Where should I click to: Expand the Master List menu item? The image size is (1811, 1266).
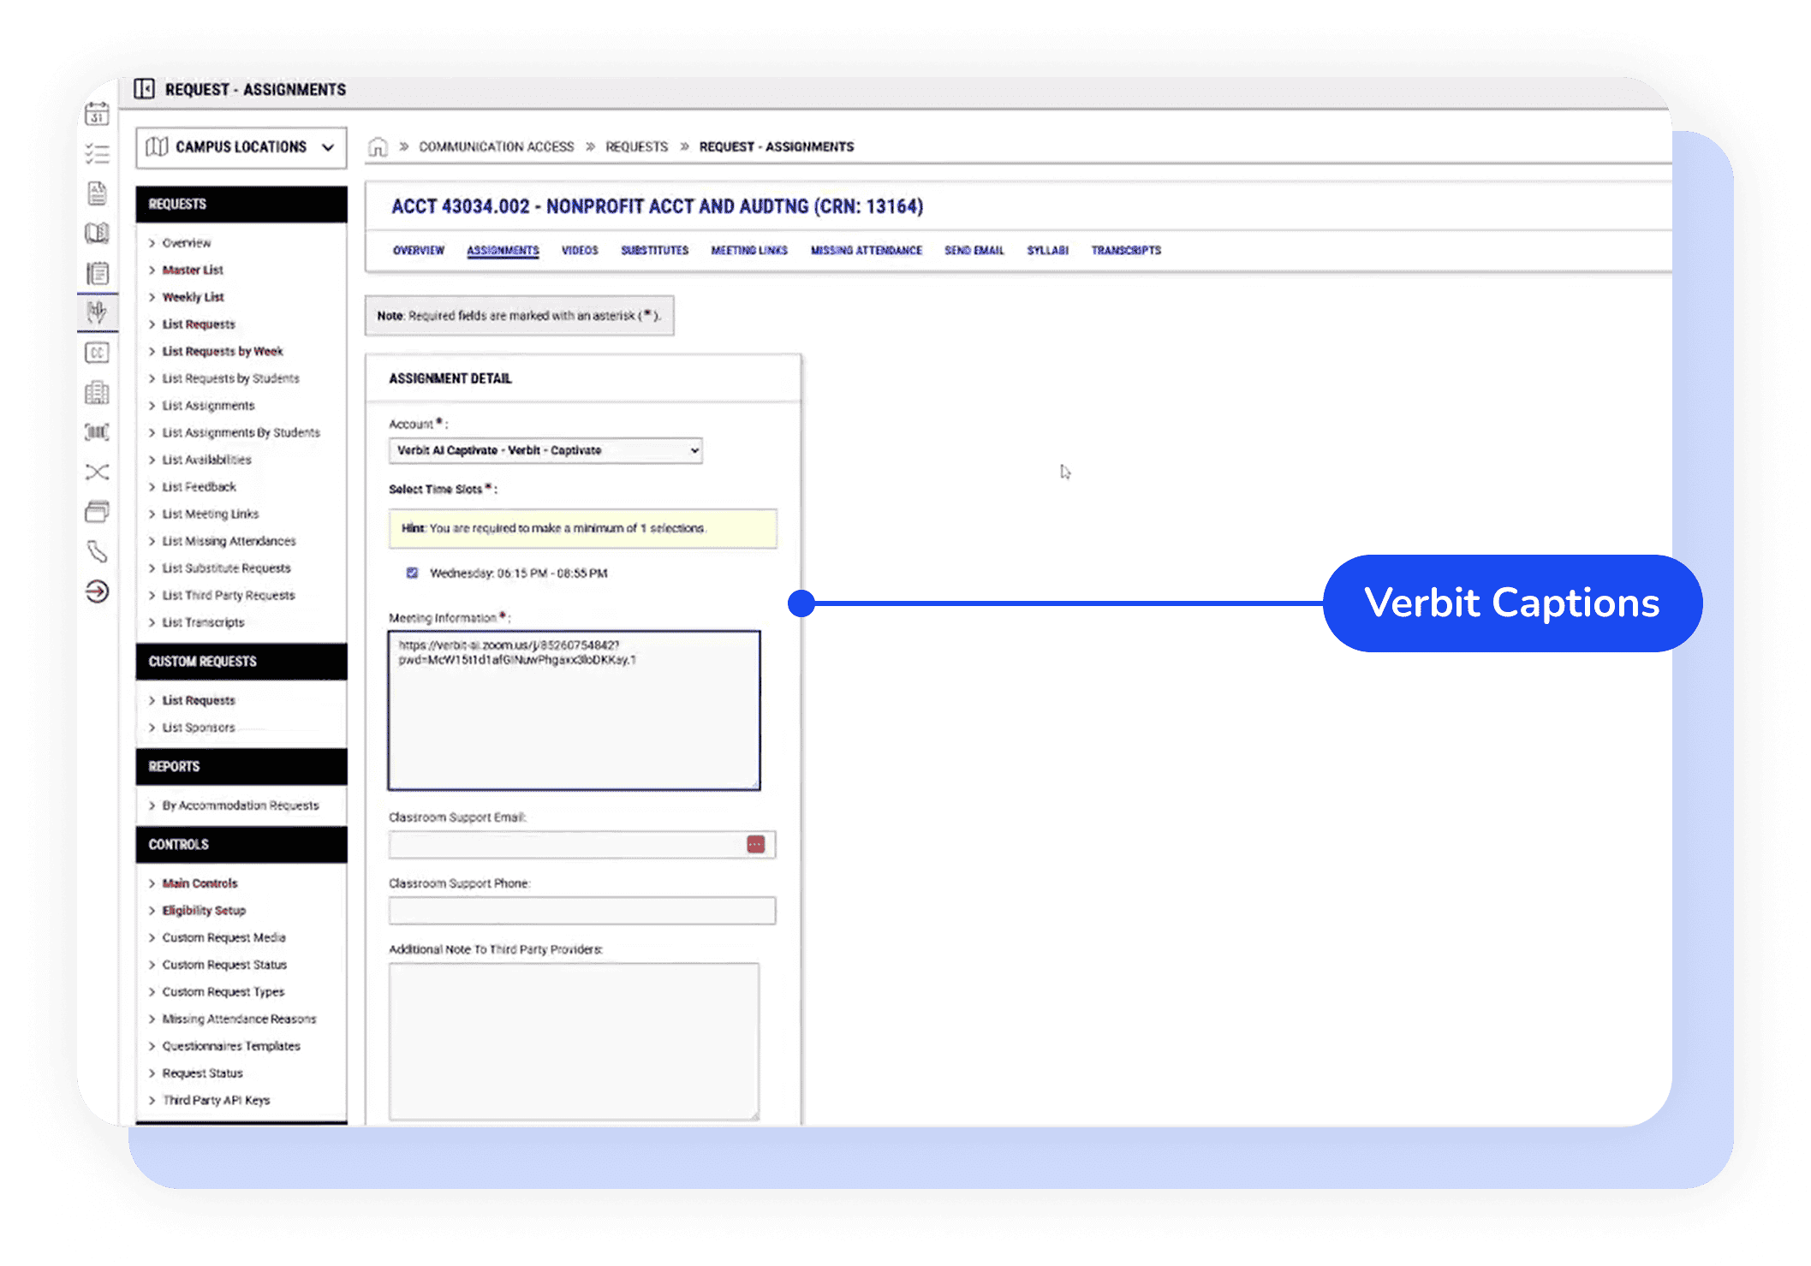click(x=193, y=270)
